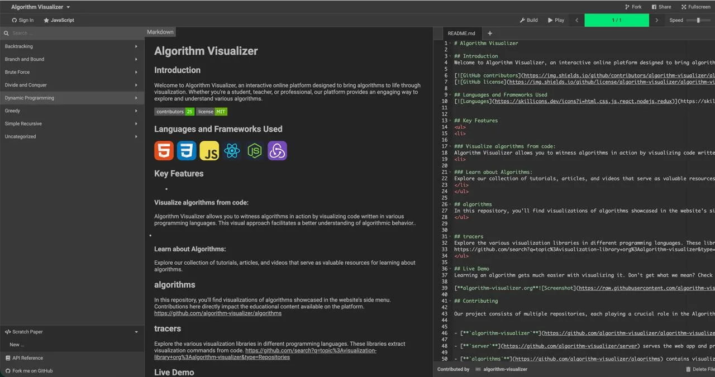This screenshot has width=715, height=377.
Task: Open the Algorithm Visualizer title dropdown
Action: point(40,7)
